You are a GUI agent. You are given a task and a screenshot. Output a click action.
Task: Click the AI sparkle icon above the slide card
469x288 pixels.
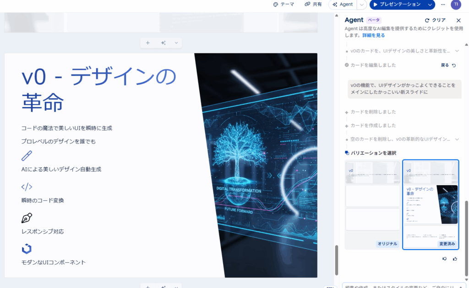(x=163, y=43)
